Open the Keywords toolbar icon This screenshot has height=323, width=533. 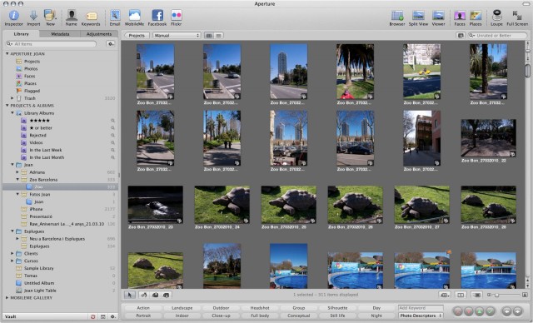coord(91,16)
